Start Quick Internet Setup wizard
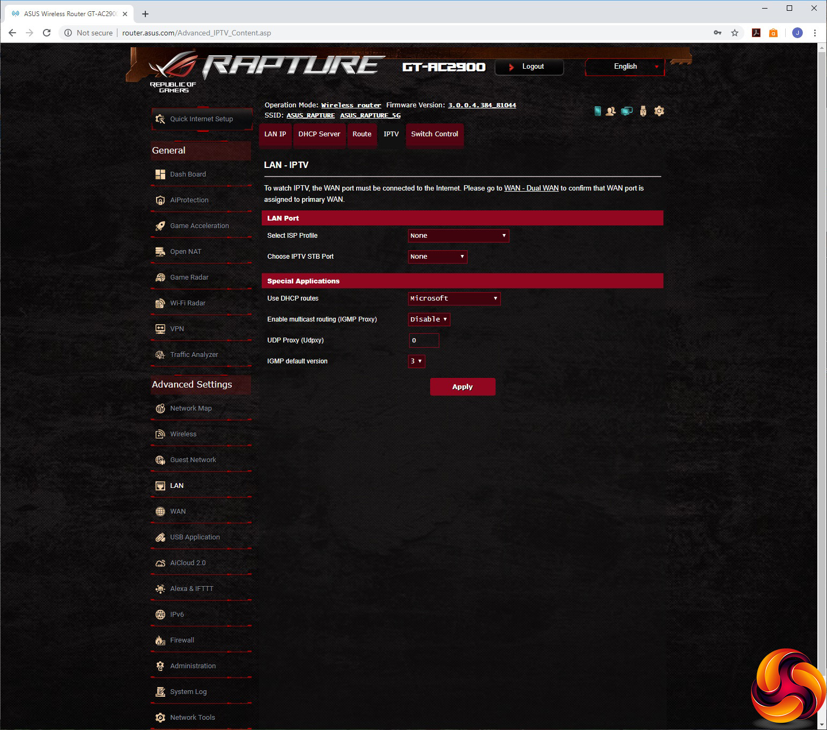 (202, 119)
